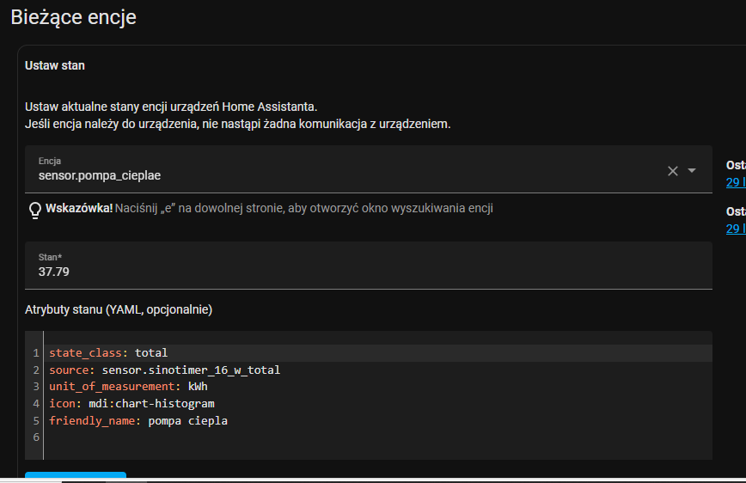This screenshot has width=746, height=483.
Task: Expand the Encja dropdown arrow
Action: [x=692, y=171]
